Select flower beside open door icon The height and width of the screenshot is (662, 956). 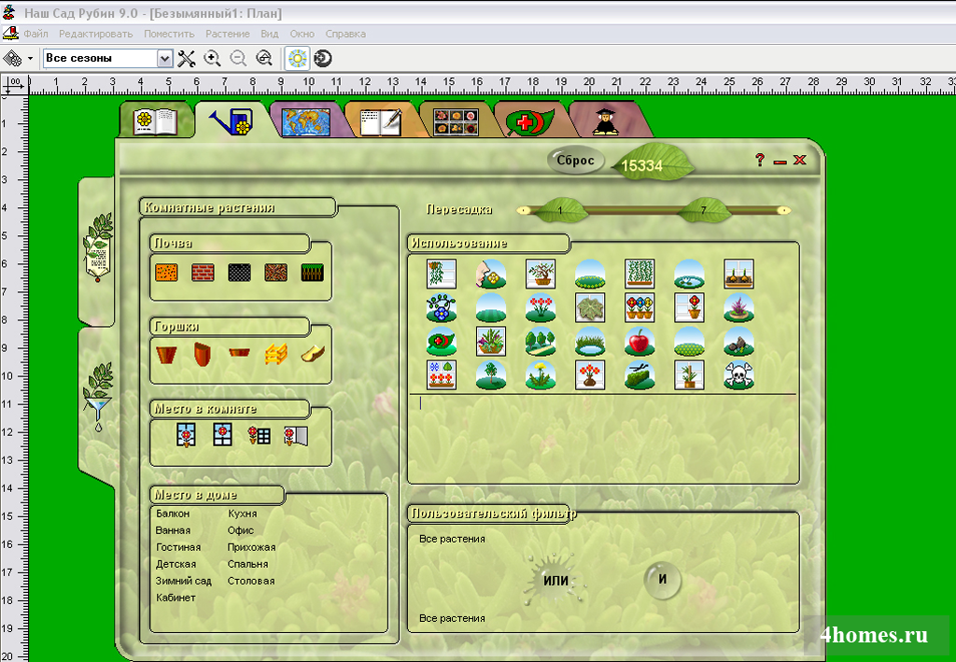(x=296, y=435)
